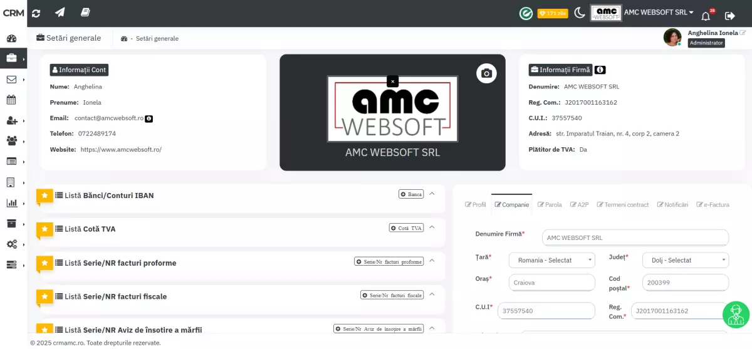Click the Denumire Firmă input field
The height and width of the screenshot is (349, 752).
[634, 238]
